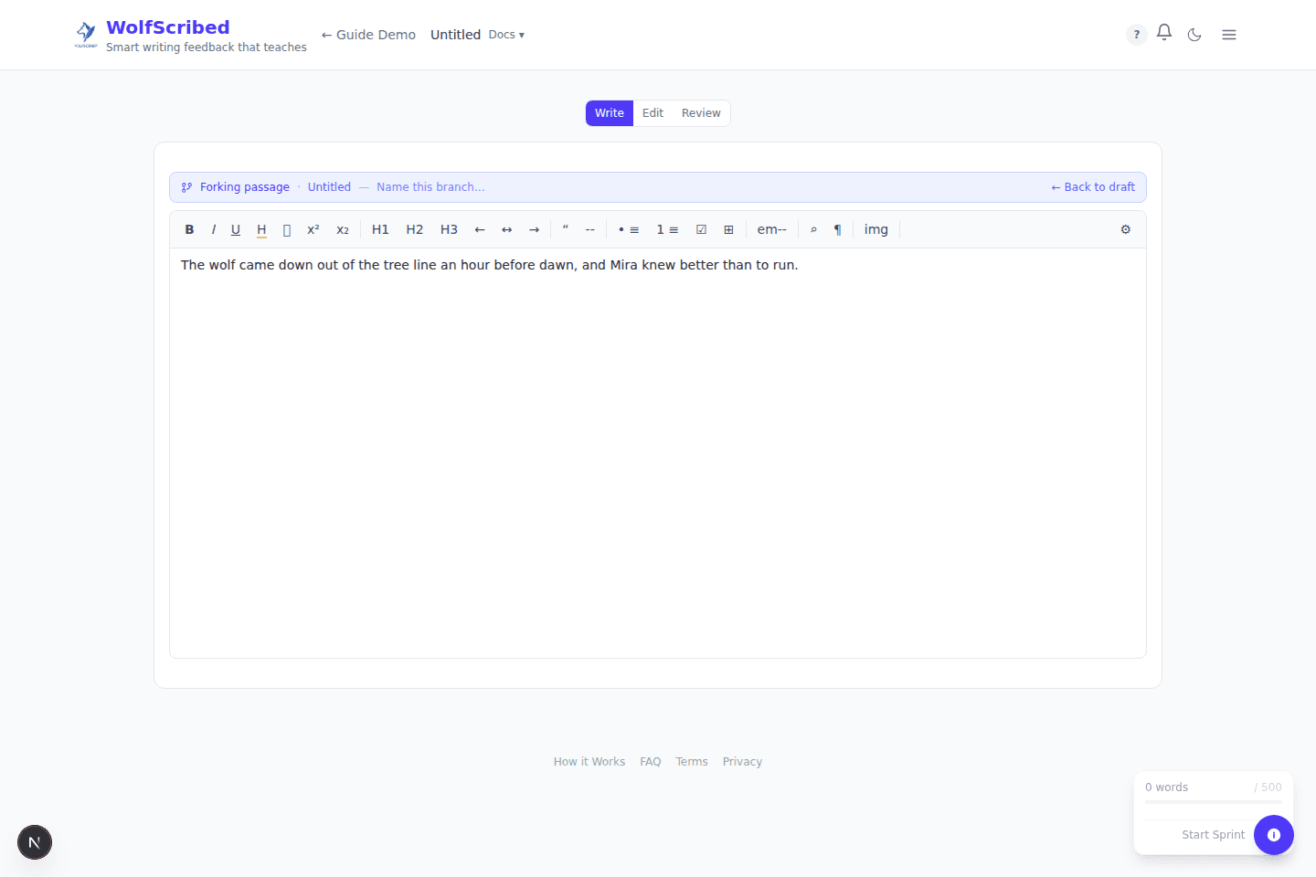Set heading level H1
The image size is (1316, 877).
tap(380, 229)
